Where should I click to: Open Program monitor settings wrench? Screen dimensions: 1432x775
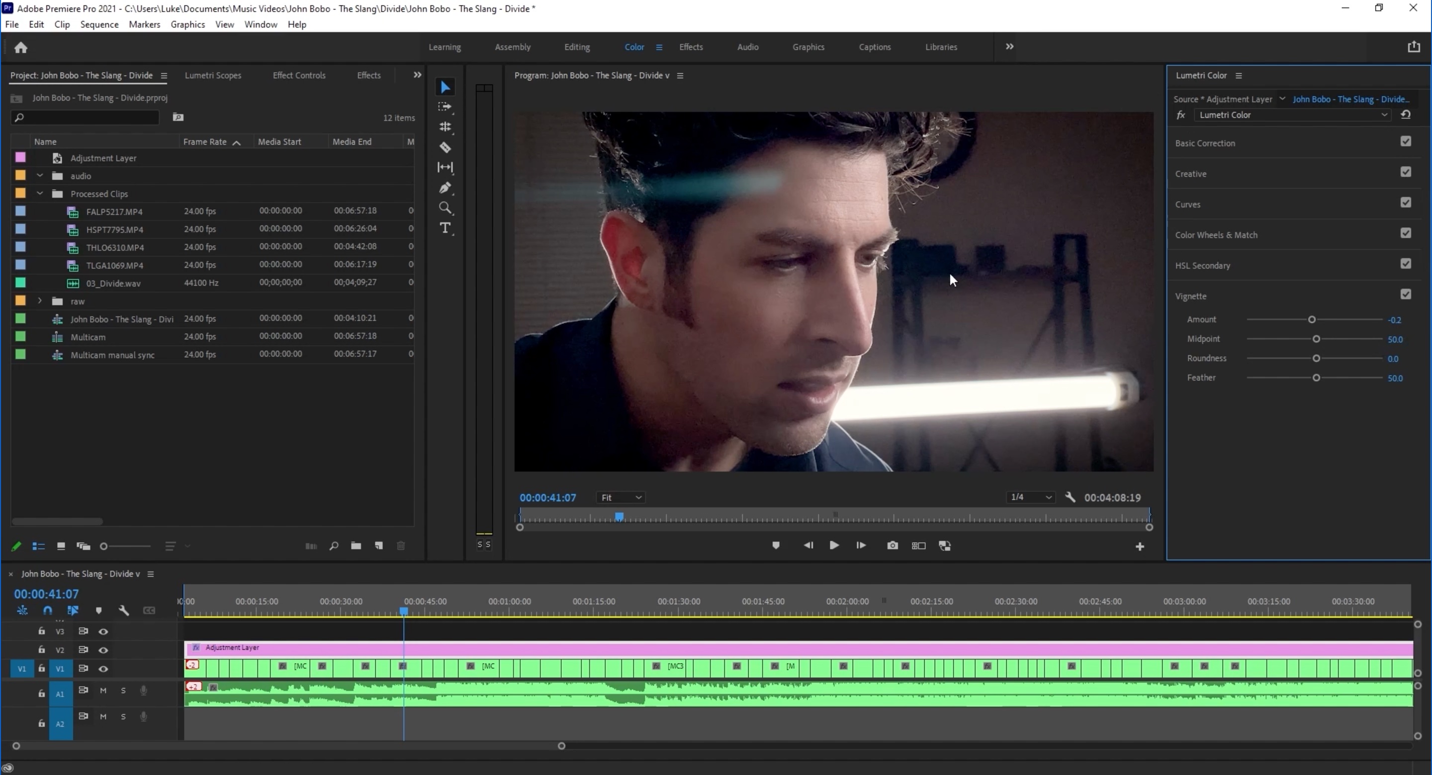pos(1070,497)
